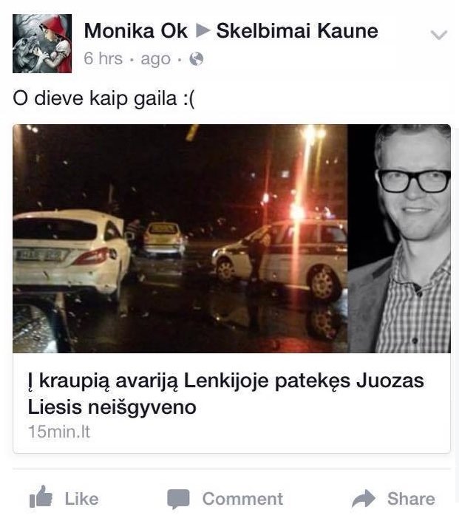Expand the post options chevron
Image resolution: width=459 pixels, height=524 pixels.
[439, 35]
